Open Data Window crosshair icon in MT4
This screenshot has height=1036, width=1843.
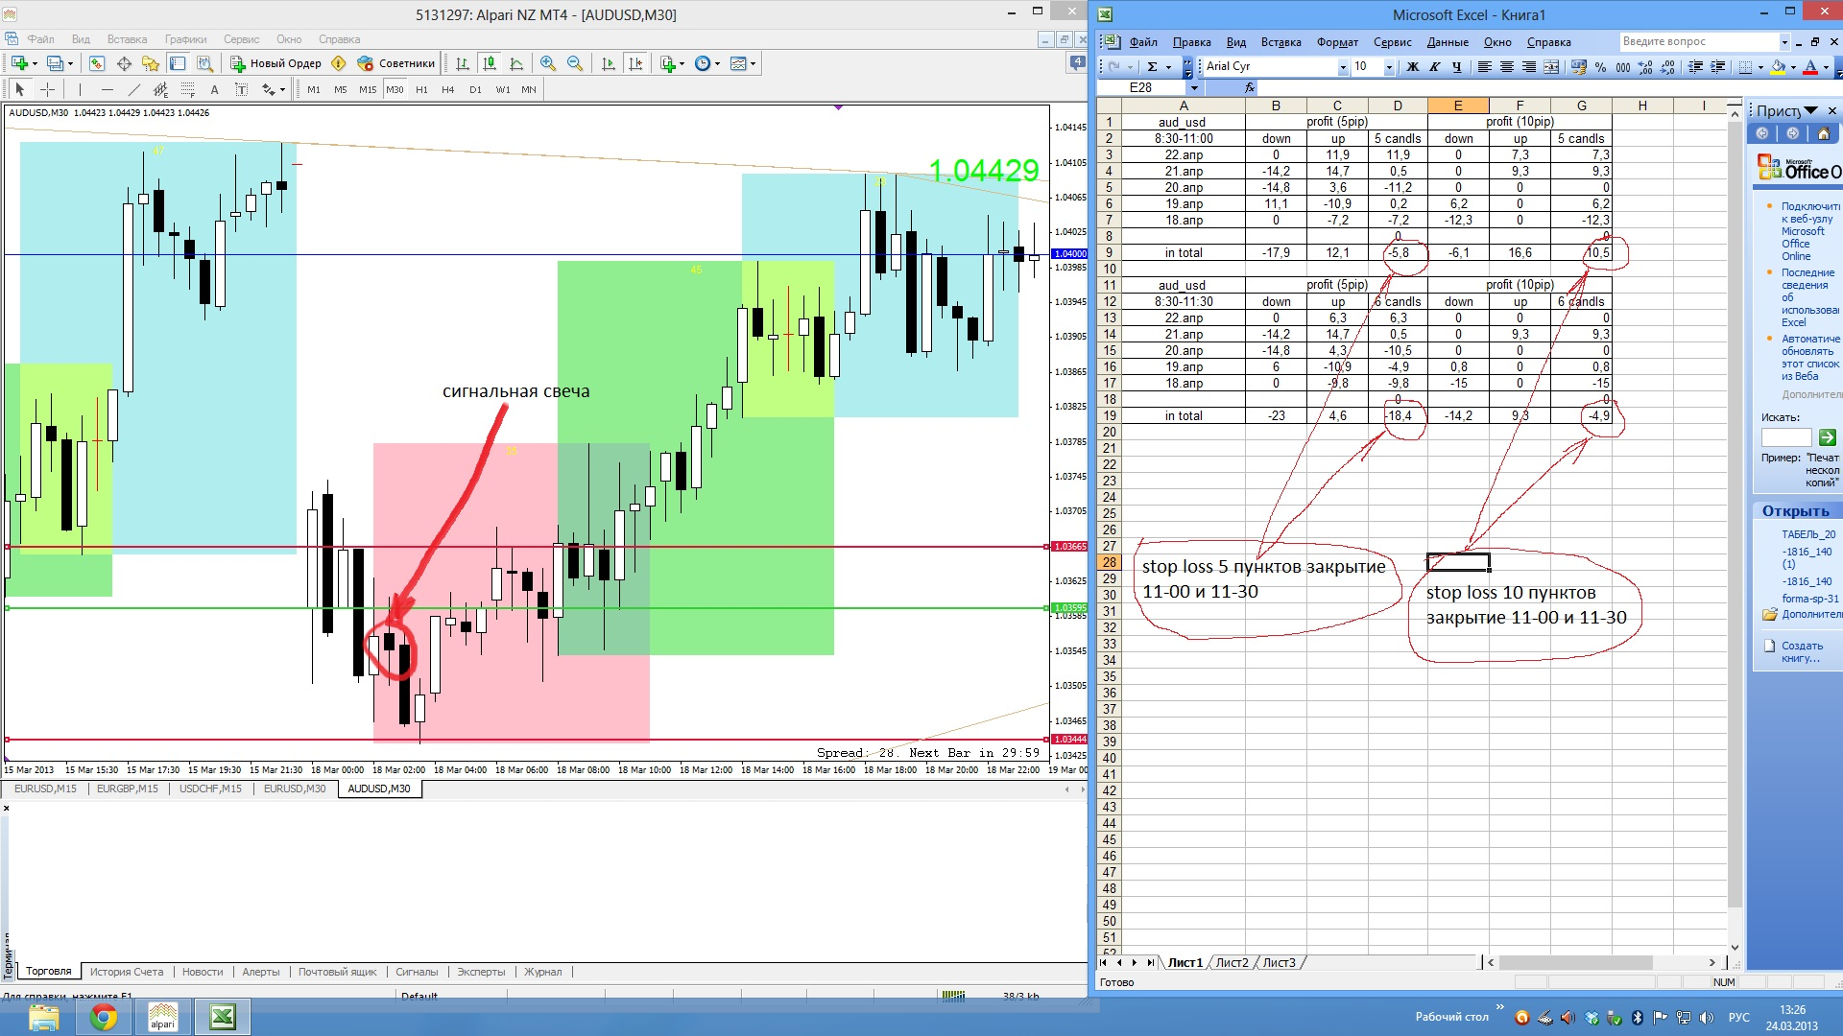(x=124, y=63)
